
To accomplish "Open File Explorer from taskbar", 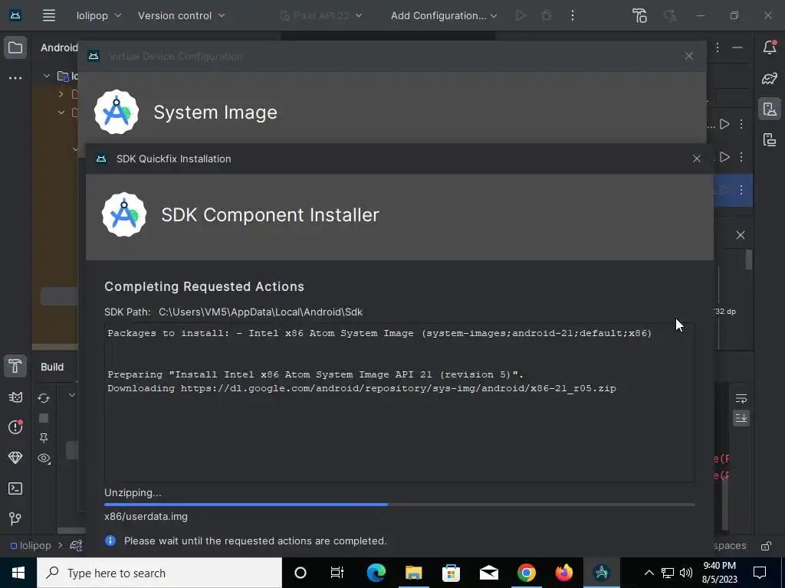I will [413, 573].
